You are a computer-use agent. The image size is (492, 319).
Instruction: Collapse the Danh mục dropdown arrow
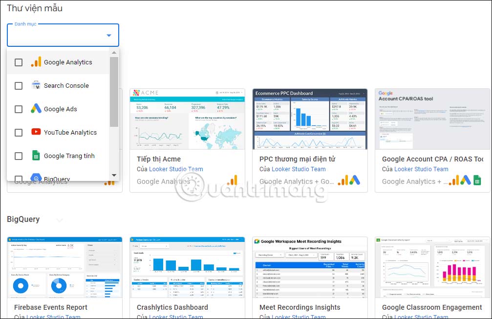pos(109,36)
